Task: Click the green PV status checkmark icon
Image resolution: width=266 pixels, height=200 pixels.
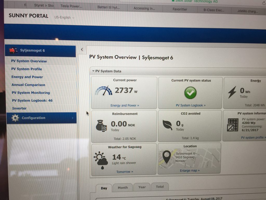Action: pyautogui.click(x=190, y=93)
